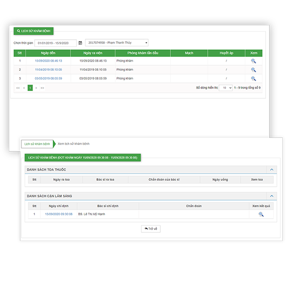Click Trở về back button
This screenshot has width=290, height=290.
151,229
